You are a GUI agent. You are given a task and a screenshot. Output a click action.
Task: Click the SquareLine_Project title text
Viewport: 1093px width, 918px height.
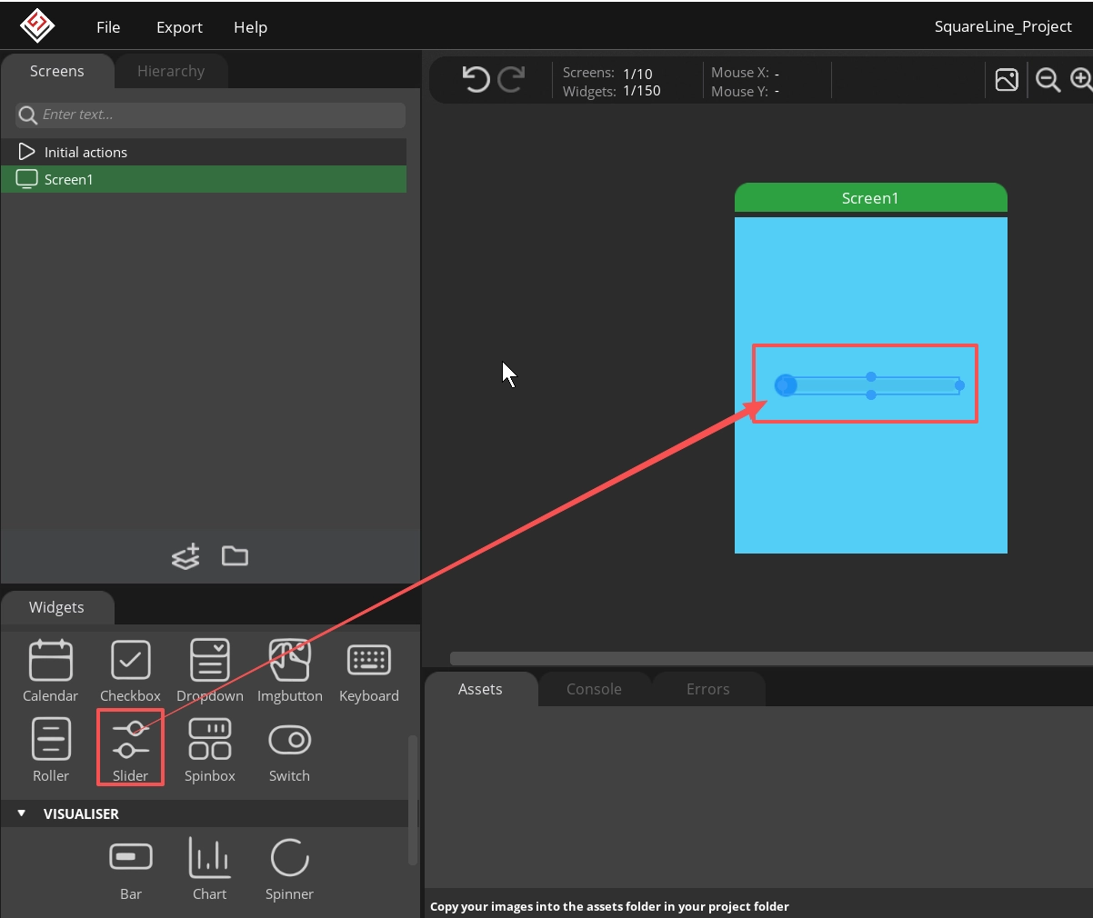point(1003,27)
